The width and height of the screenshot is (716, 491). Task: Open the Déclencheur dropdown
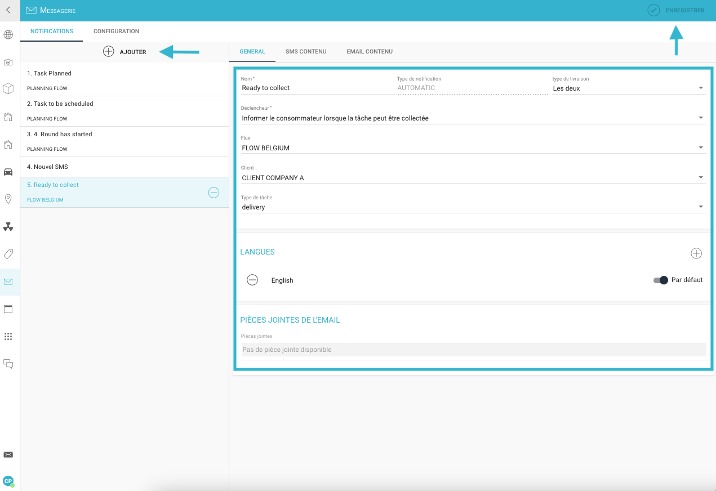pos(473,118)
